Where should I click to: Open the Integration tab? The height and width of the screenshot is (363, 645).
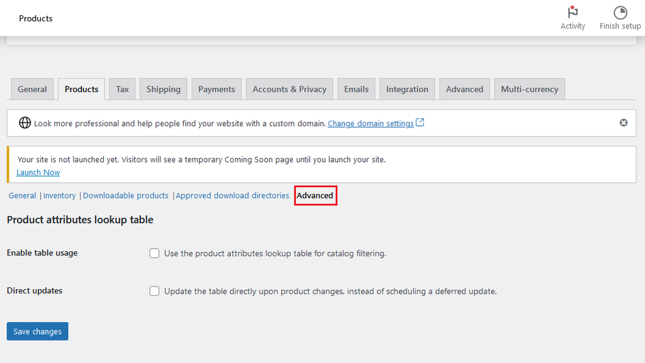point(407,89)
